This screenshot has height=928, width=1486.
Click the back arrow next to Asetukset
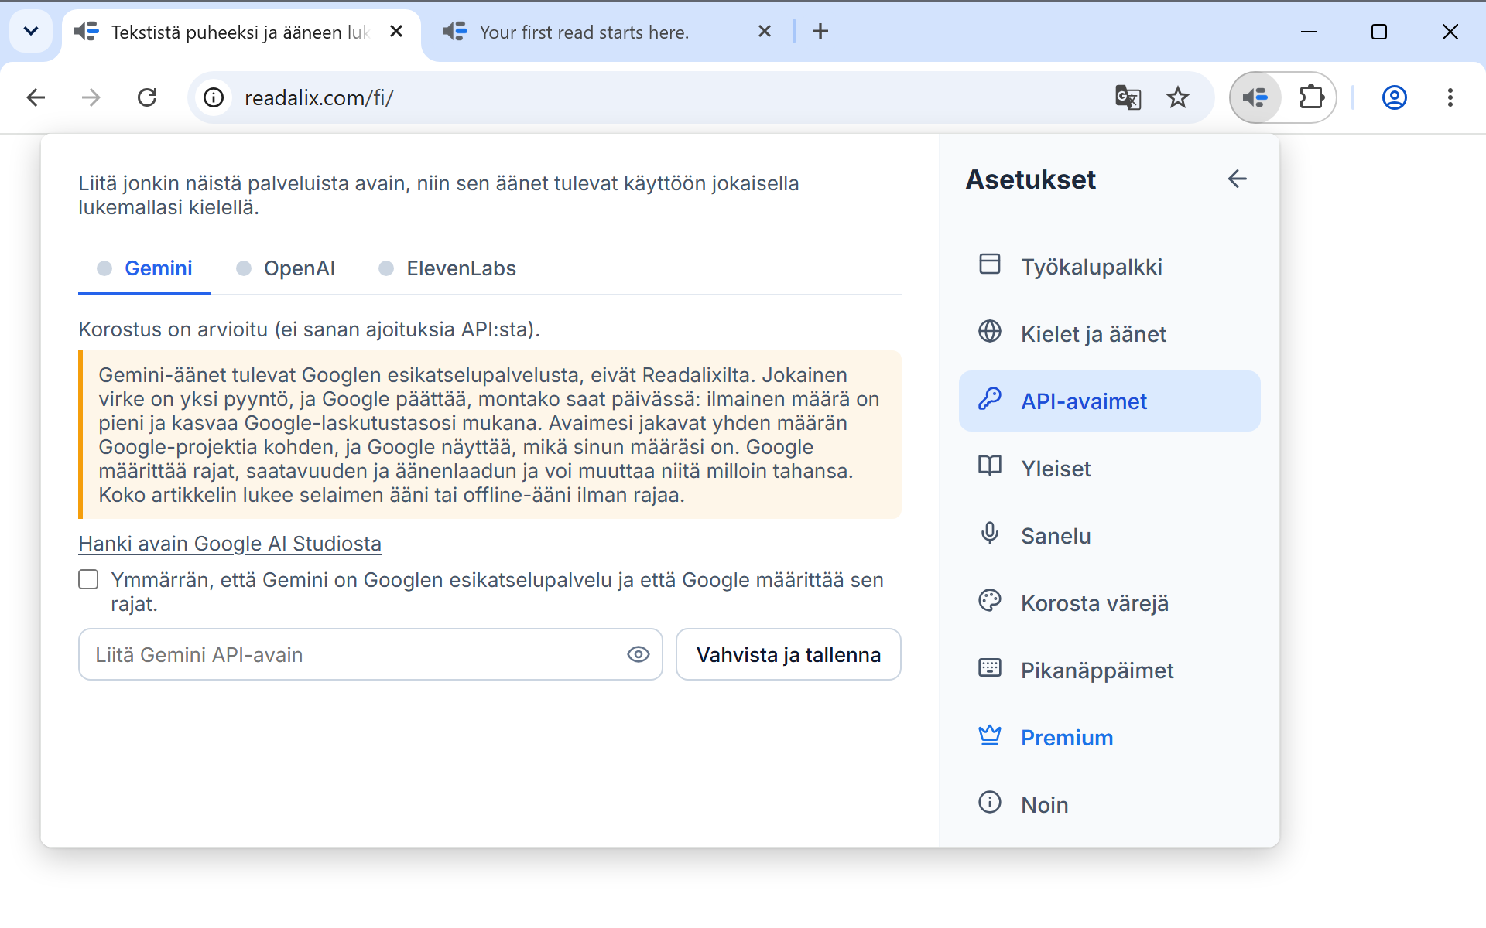pos(1237,179)
